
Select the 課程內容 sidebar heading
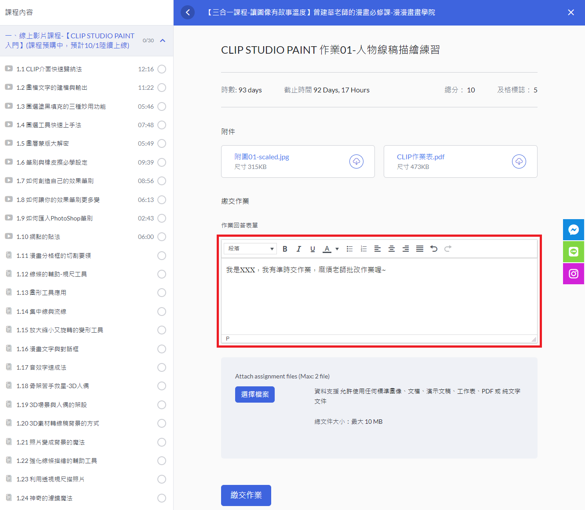tap(19, 12)
